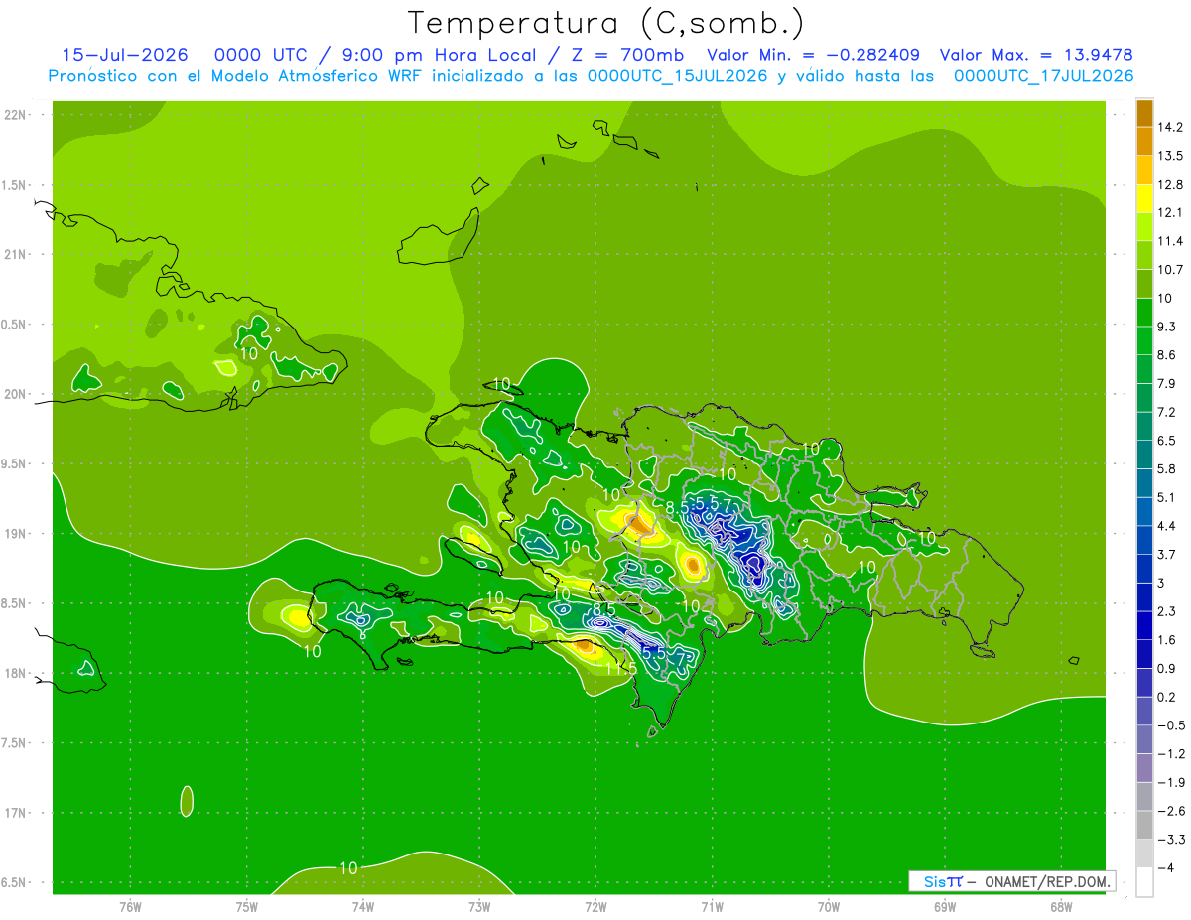
Task: Click the "11.4" colorbar label
Action: point(1169,241)
